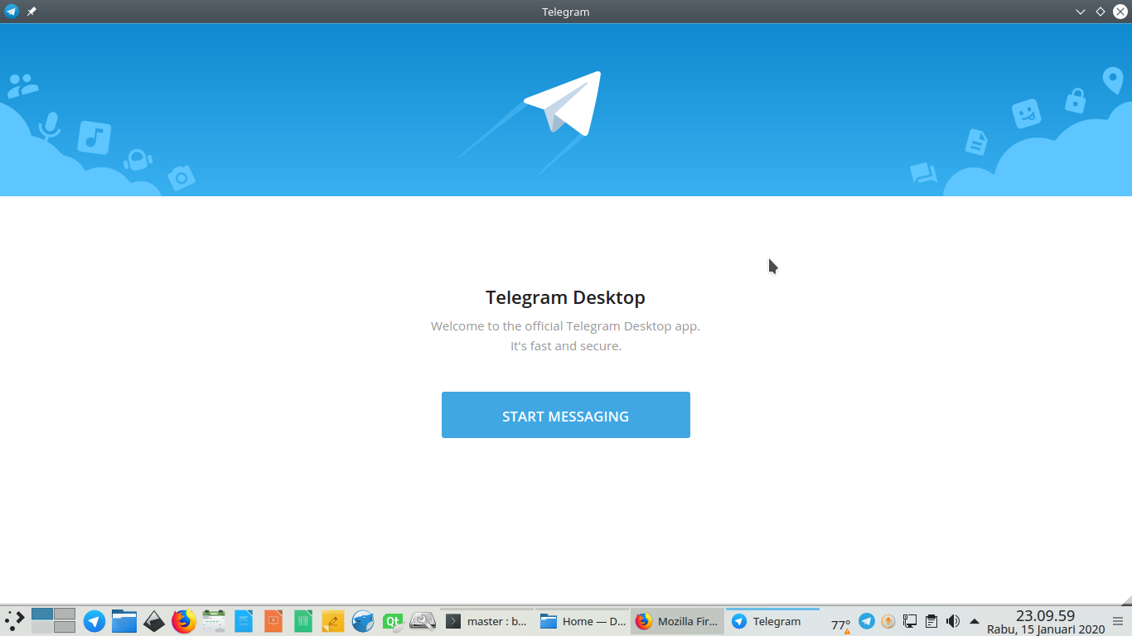Launch the orange LibreOffice Impress icon
This screenshot has height=636, width=1132.
pyautogui.click(x=273, y=621)
